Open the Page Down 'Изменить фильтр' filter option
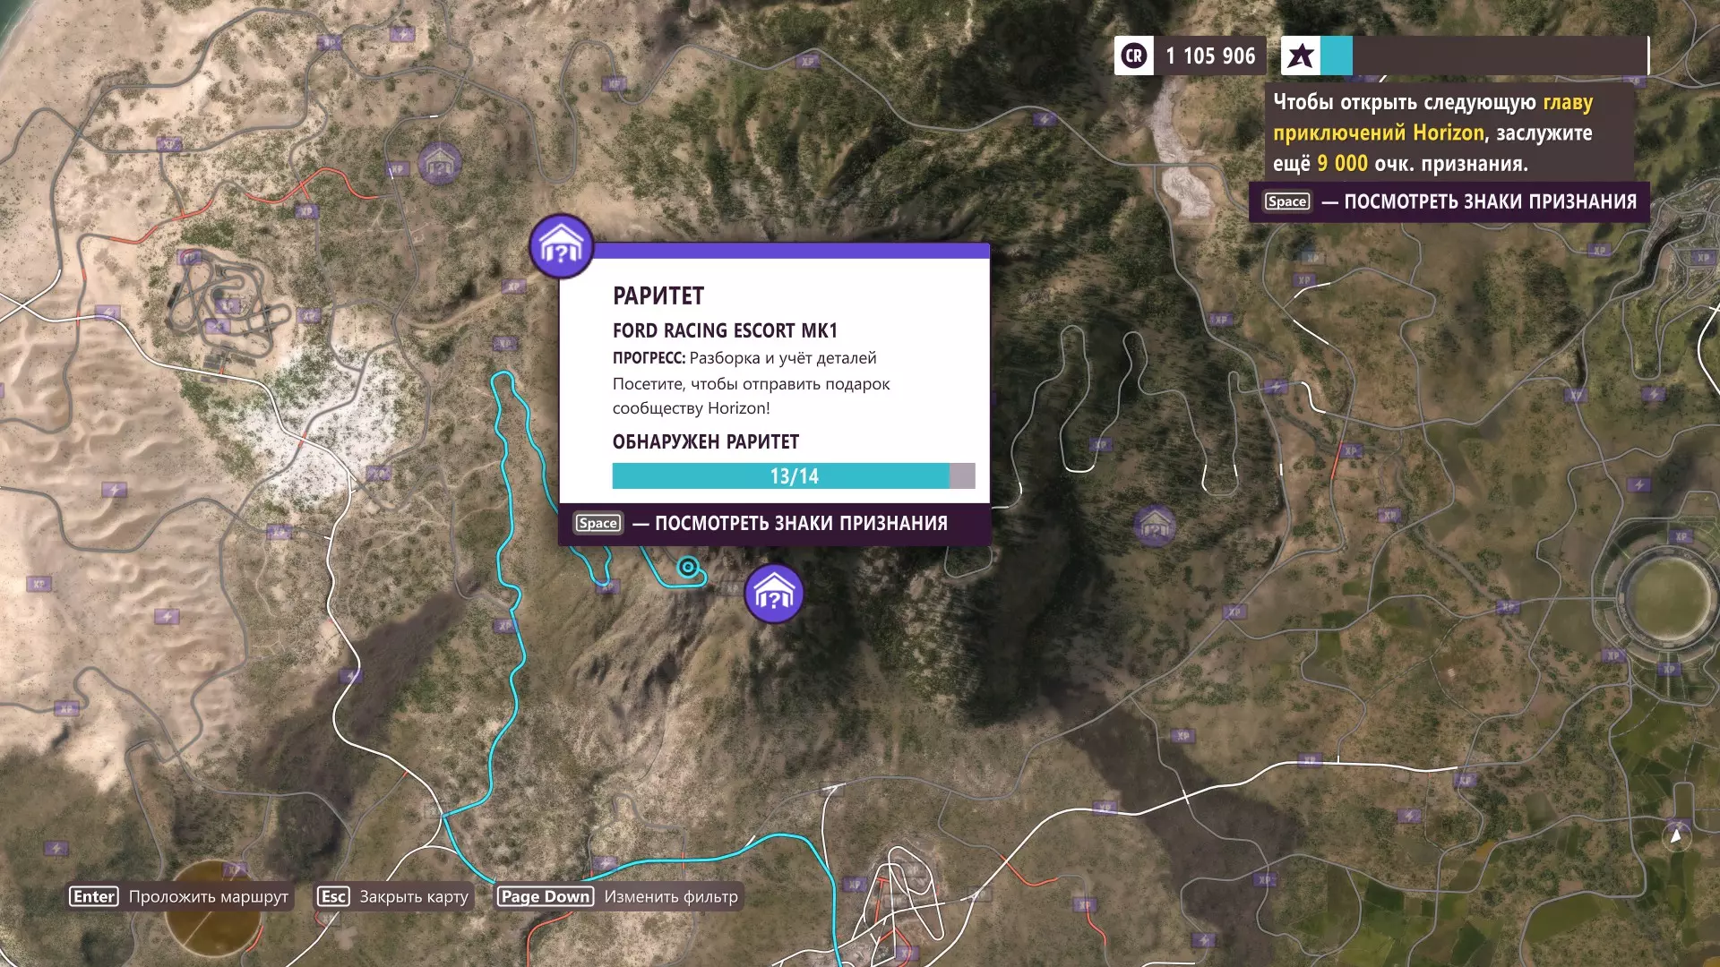Image resolution: width=1720 pixels, height=967 pixels. point(618,896)
